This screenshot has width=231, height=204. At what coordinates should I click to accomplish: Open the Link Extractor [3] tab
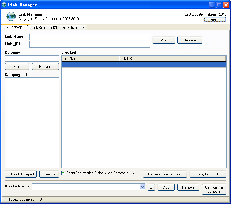(73, 28)
